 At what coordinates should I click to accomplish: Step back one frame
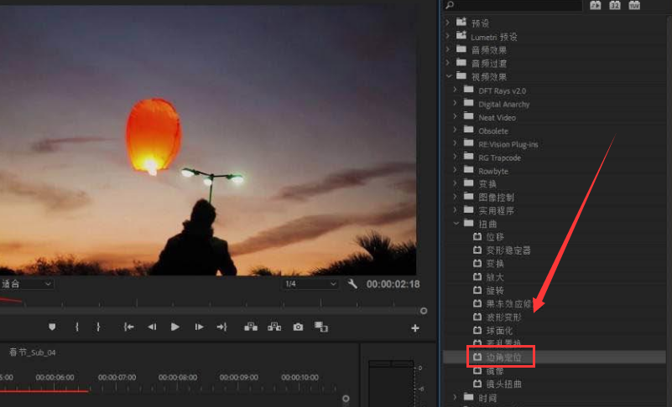point(152,327)
